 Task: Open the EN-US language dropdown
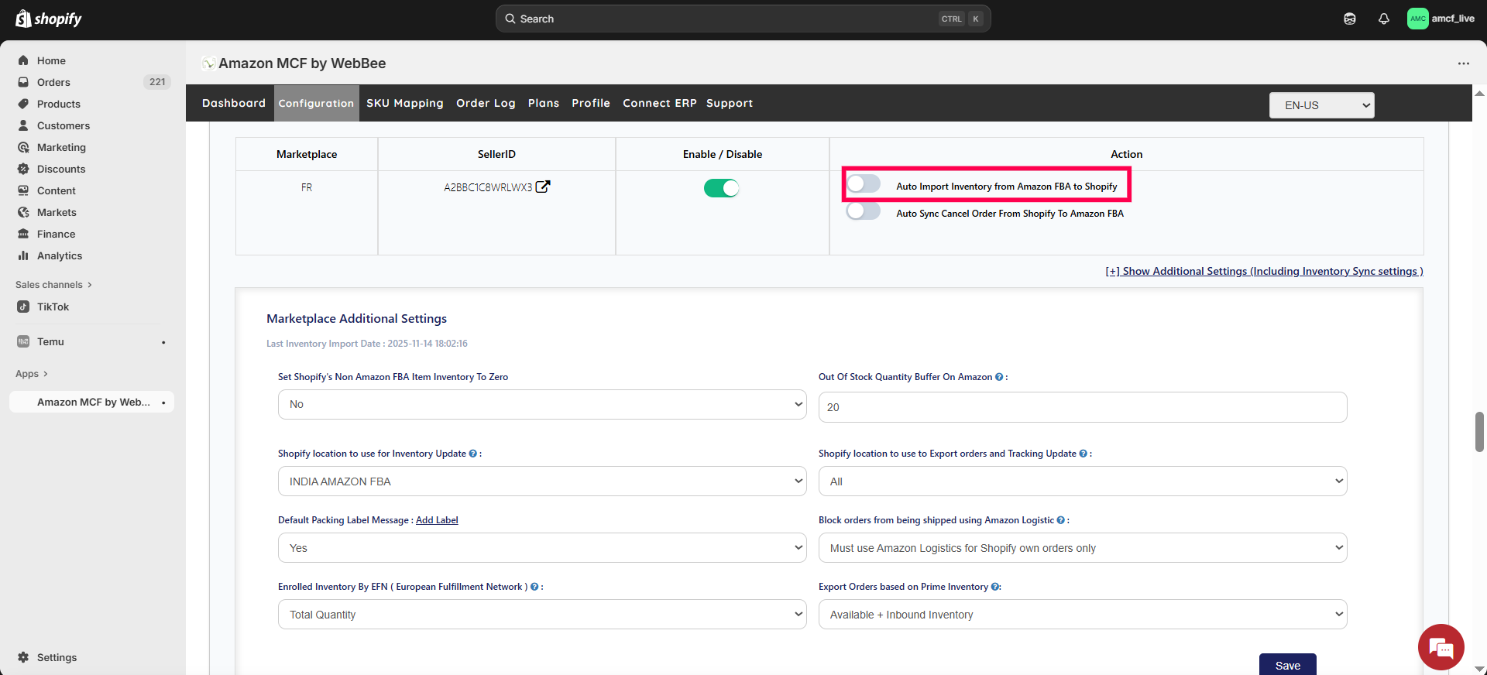pyautogui.click(x=1321, y=105)
